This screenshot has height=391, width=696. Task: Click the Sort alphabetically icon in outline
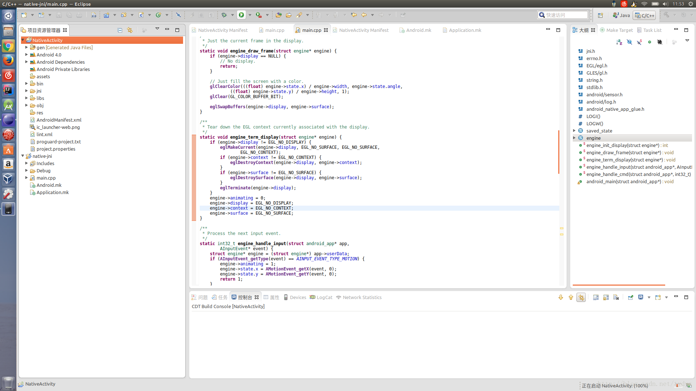619,42
